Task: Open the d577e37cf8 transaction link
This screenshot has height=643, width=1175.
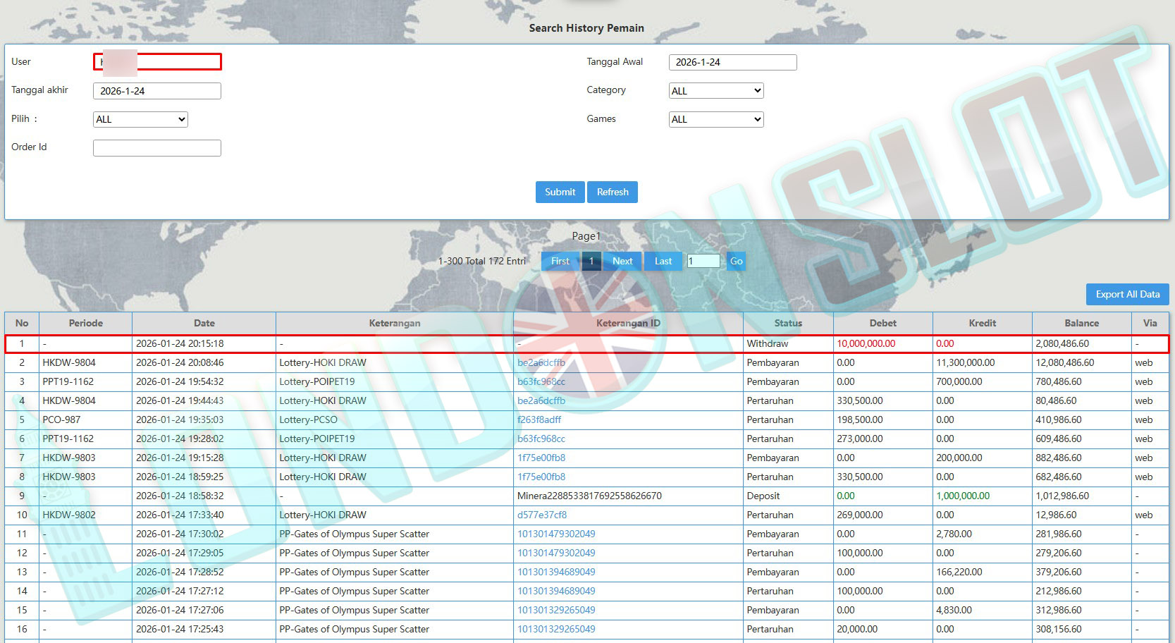Action: [x=541, y=515]
